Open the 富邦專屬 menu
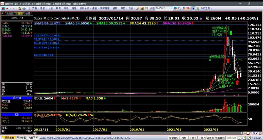The width and height of the screenshot is (263, 140). click(106, 8)
